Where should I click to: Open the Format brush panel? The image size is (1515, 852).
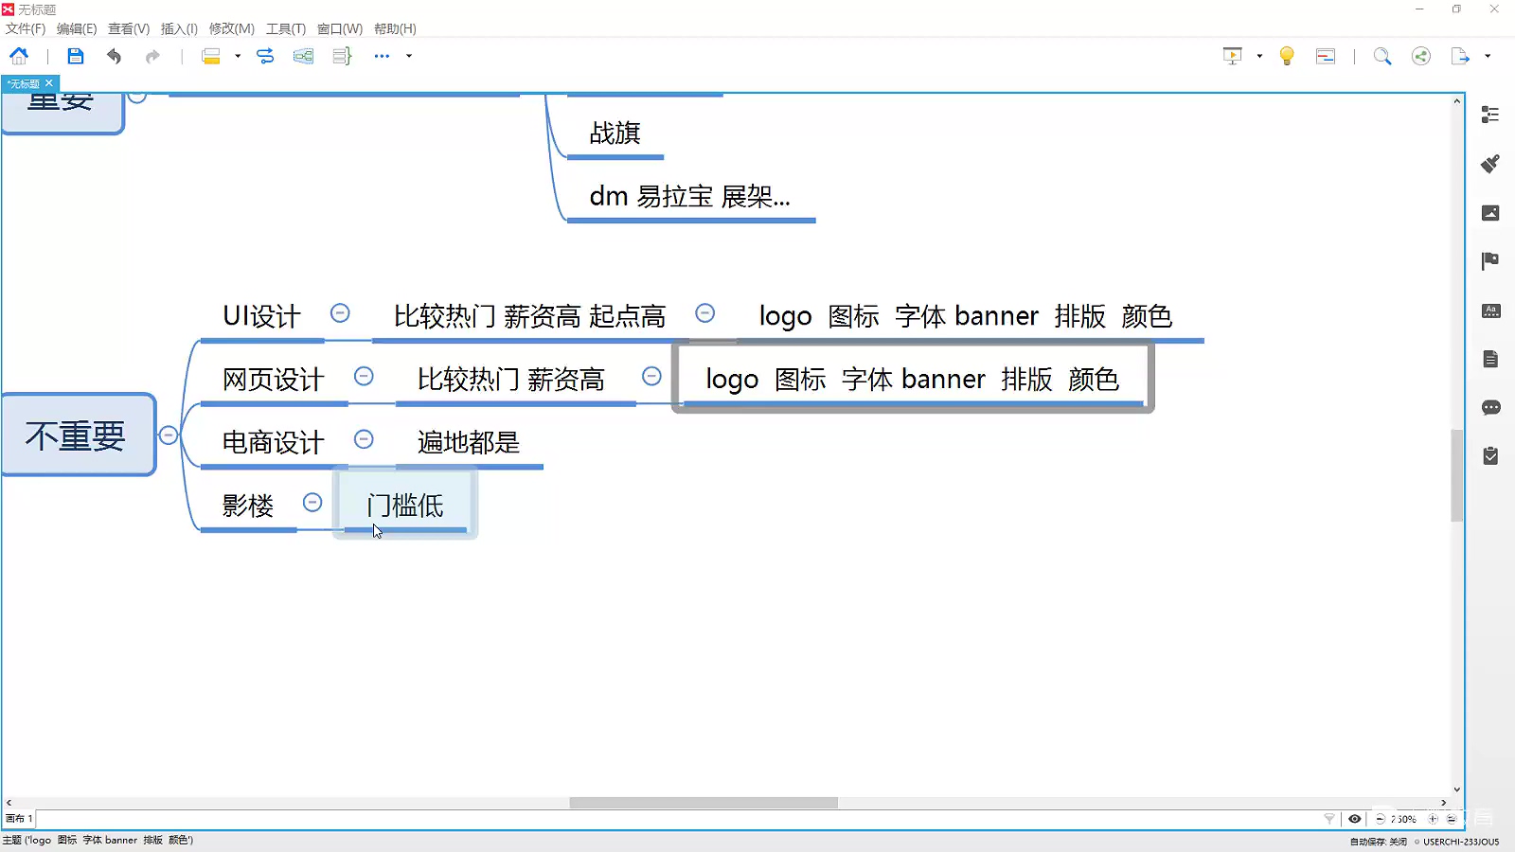[1490, 164]
